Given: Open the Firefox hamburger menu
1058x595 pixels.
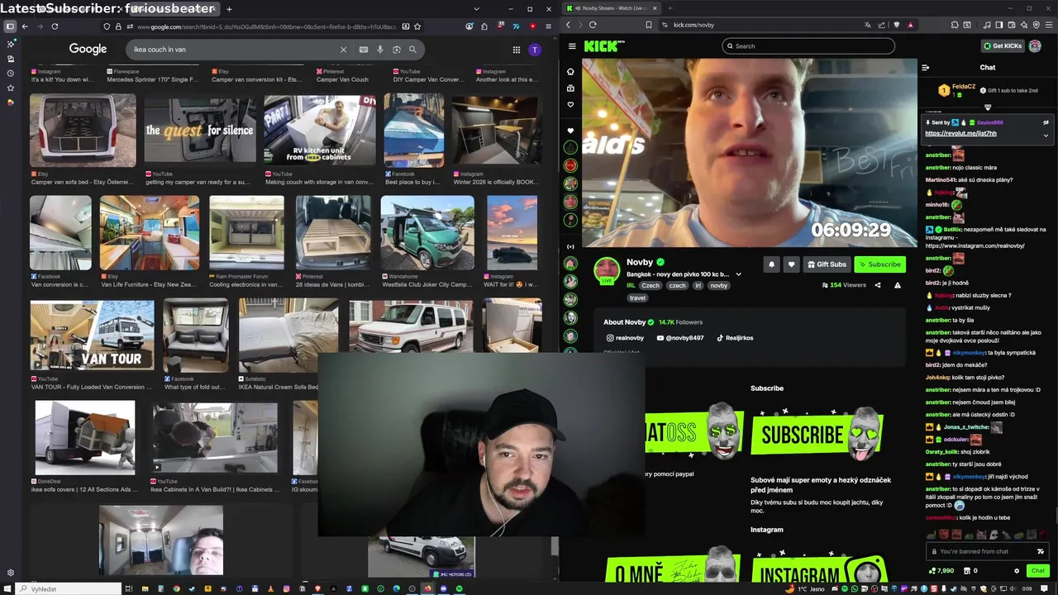Looking at the screenshot, I should click(548, 26).
